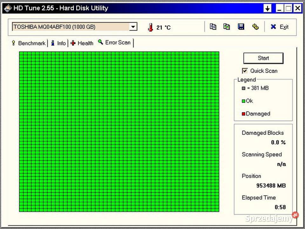This screenshot has width=305, height=229.
Task: Click the Copy screenshot to clipboard icon
Action: 227,27
